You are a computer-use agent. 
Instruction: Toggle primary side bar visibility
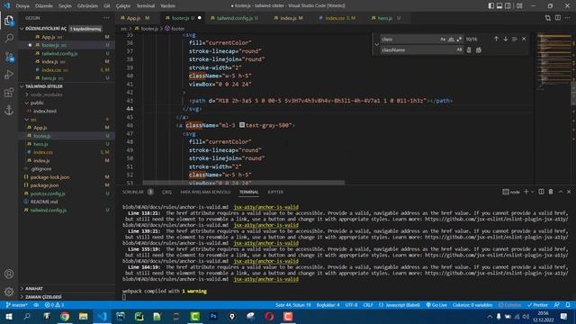pyautogui.click(x=491, y=6)
